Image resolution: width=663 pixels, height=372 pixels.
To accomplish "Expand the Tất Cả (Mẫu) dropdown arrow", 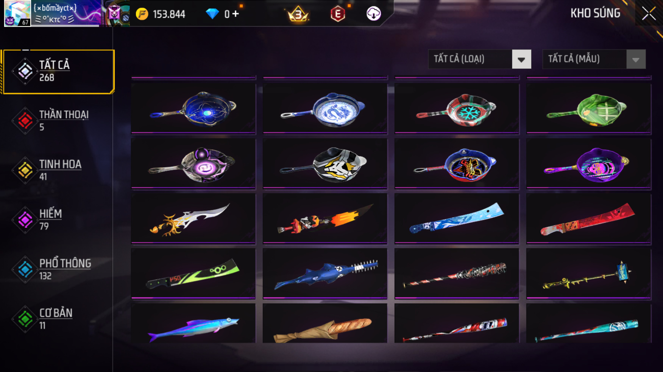I will coord(636,59).
